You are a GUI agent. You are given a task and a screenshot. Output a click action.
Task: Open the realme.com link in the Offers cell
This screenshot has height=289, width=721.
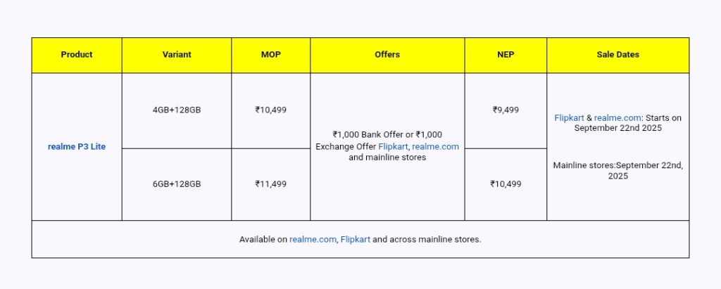click(x=435, y=146)
